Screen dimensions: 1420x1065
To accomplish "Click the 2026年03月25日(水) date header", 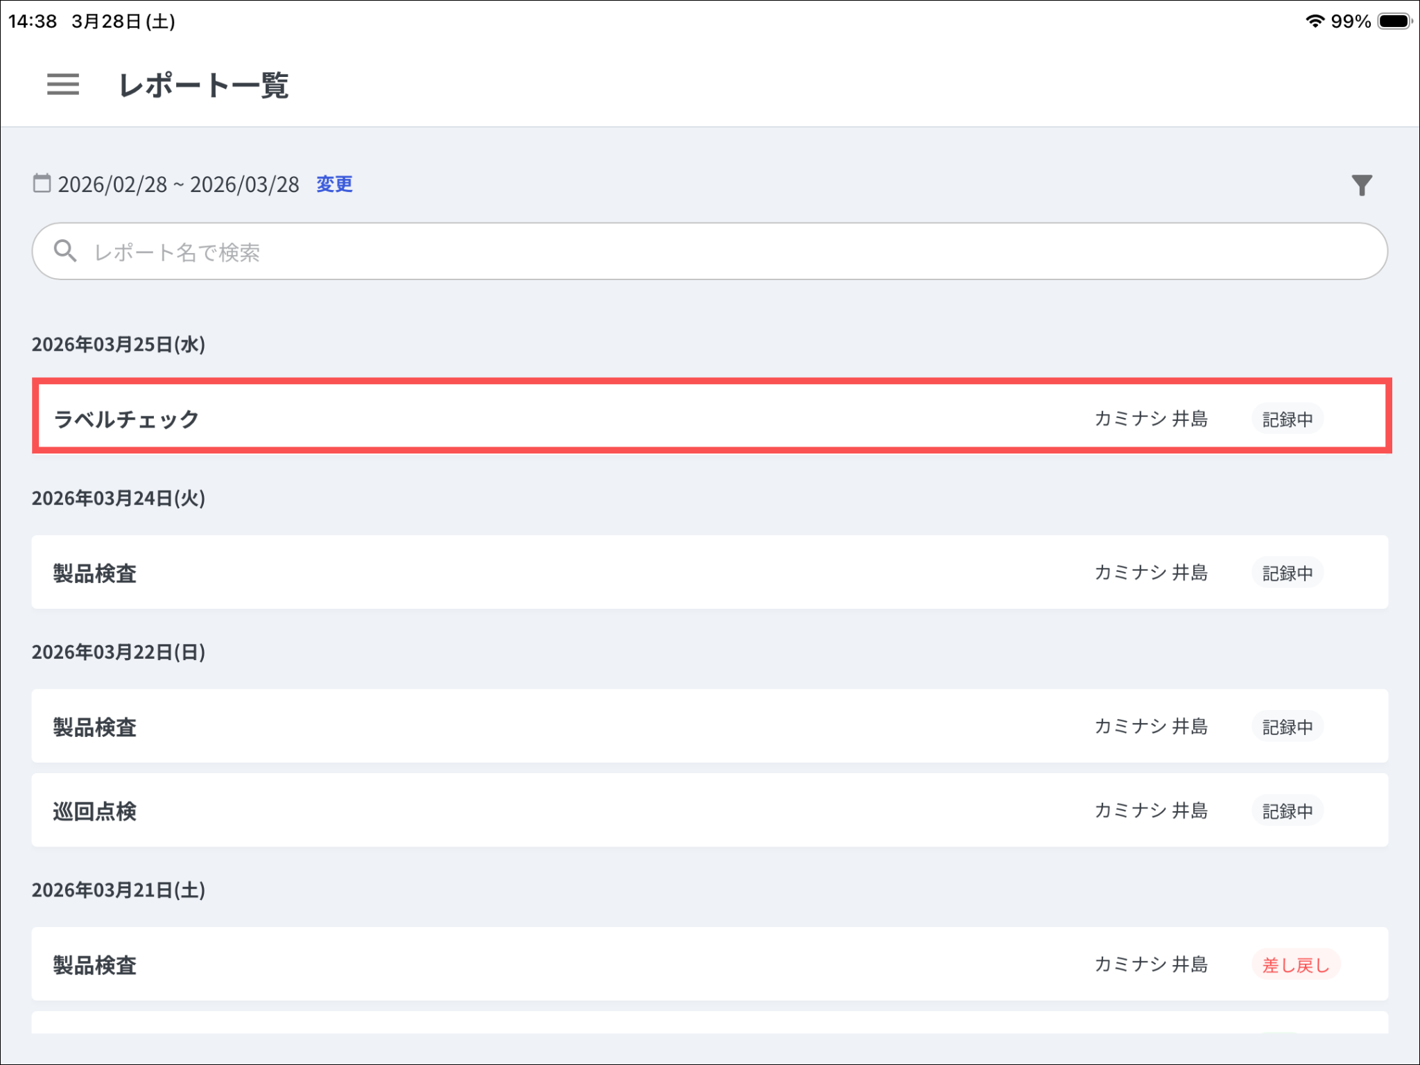I will [x=119, y=344].
